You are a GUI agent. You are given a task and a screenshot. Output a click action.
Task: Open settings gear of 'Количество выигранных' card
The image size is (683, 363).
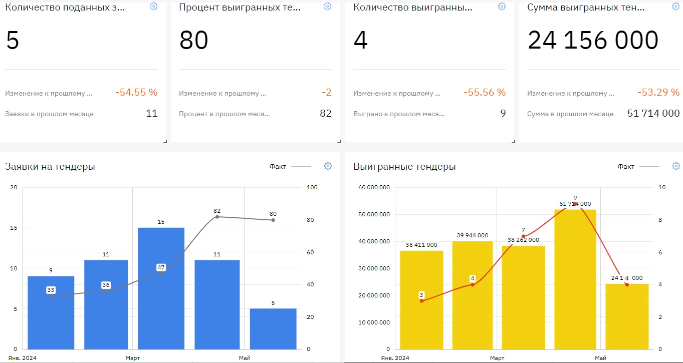[x=502, y=7]
